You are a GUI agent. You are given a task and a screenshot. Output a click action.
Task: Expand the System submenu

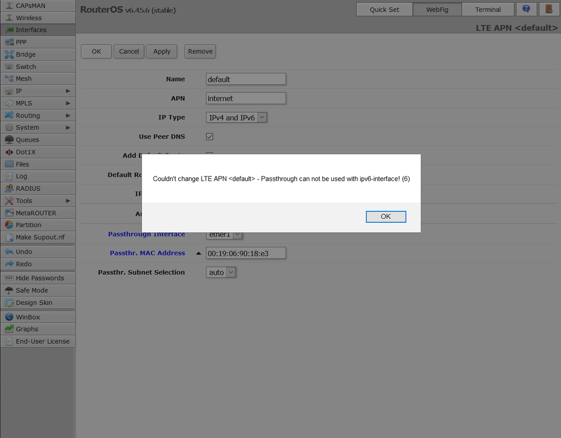(x=68, y=128)
